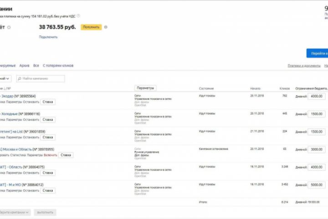Open the Платежи и документы link
The image size is (328, 219).
point(304,66)
